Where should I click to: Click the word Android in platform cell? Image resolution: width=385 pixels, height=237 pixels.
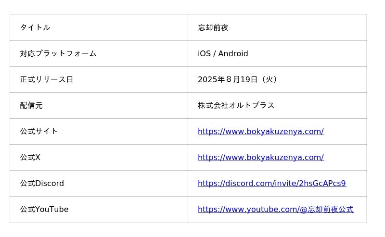click(233, 53)
